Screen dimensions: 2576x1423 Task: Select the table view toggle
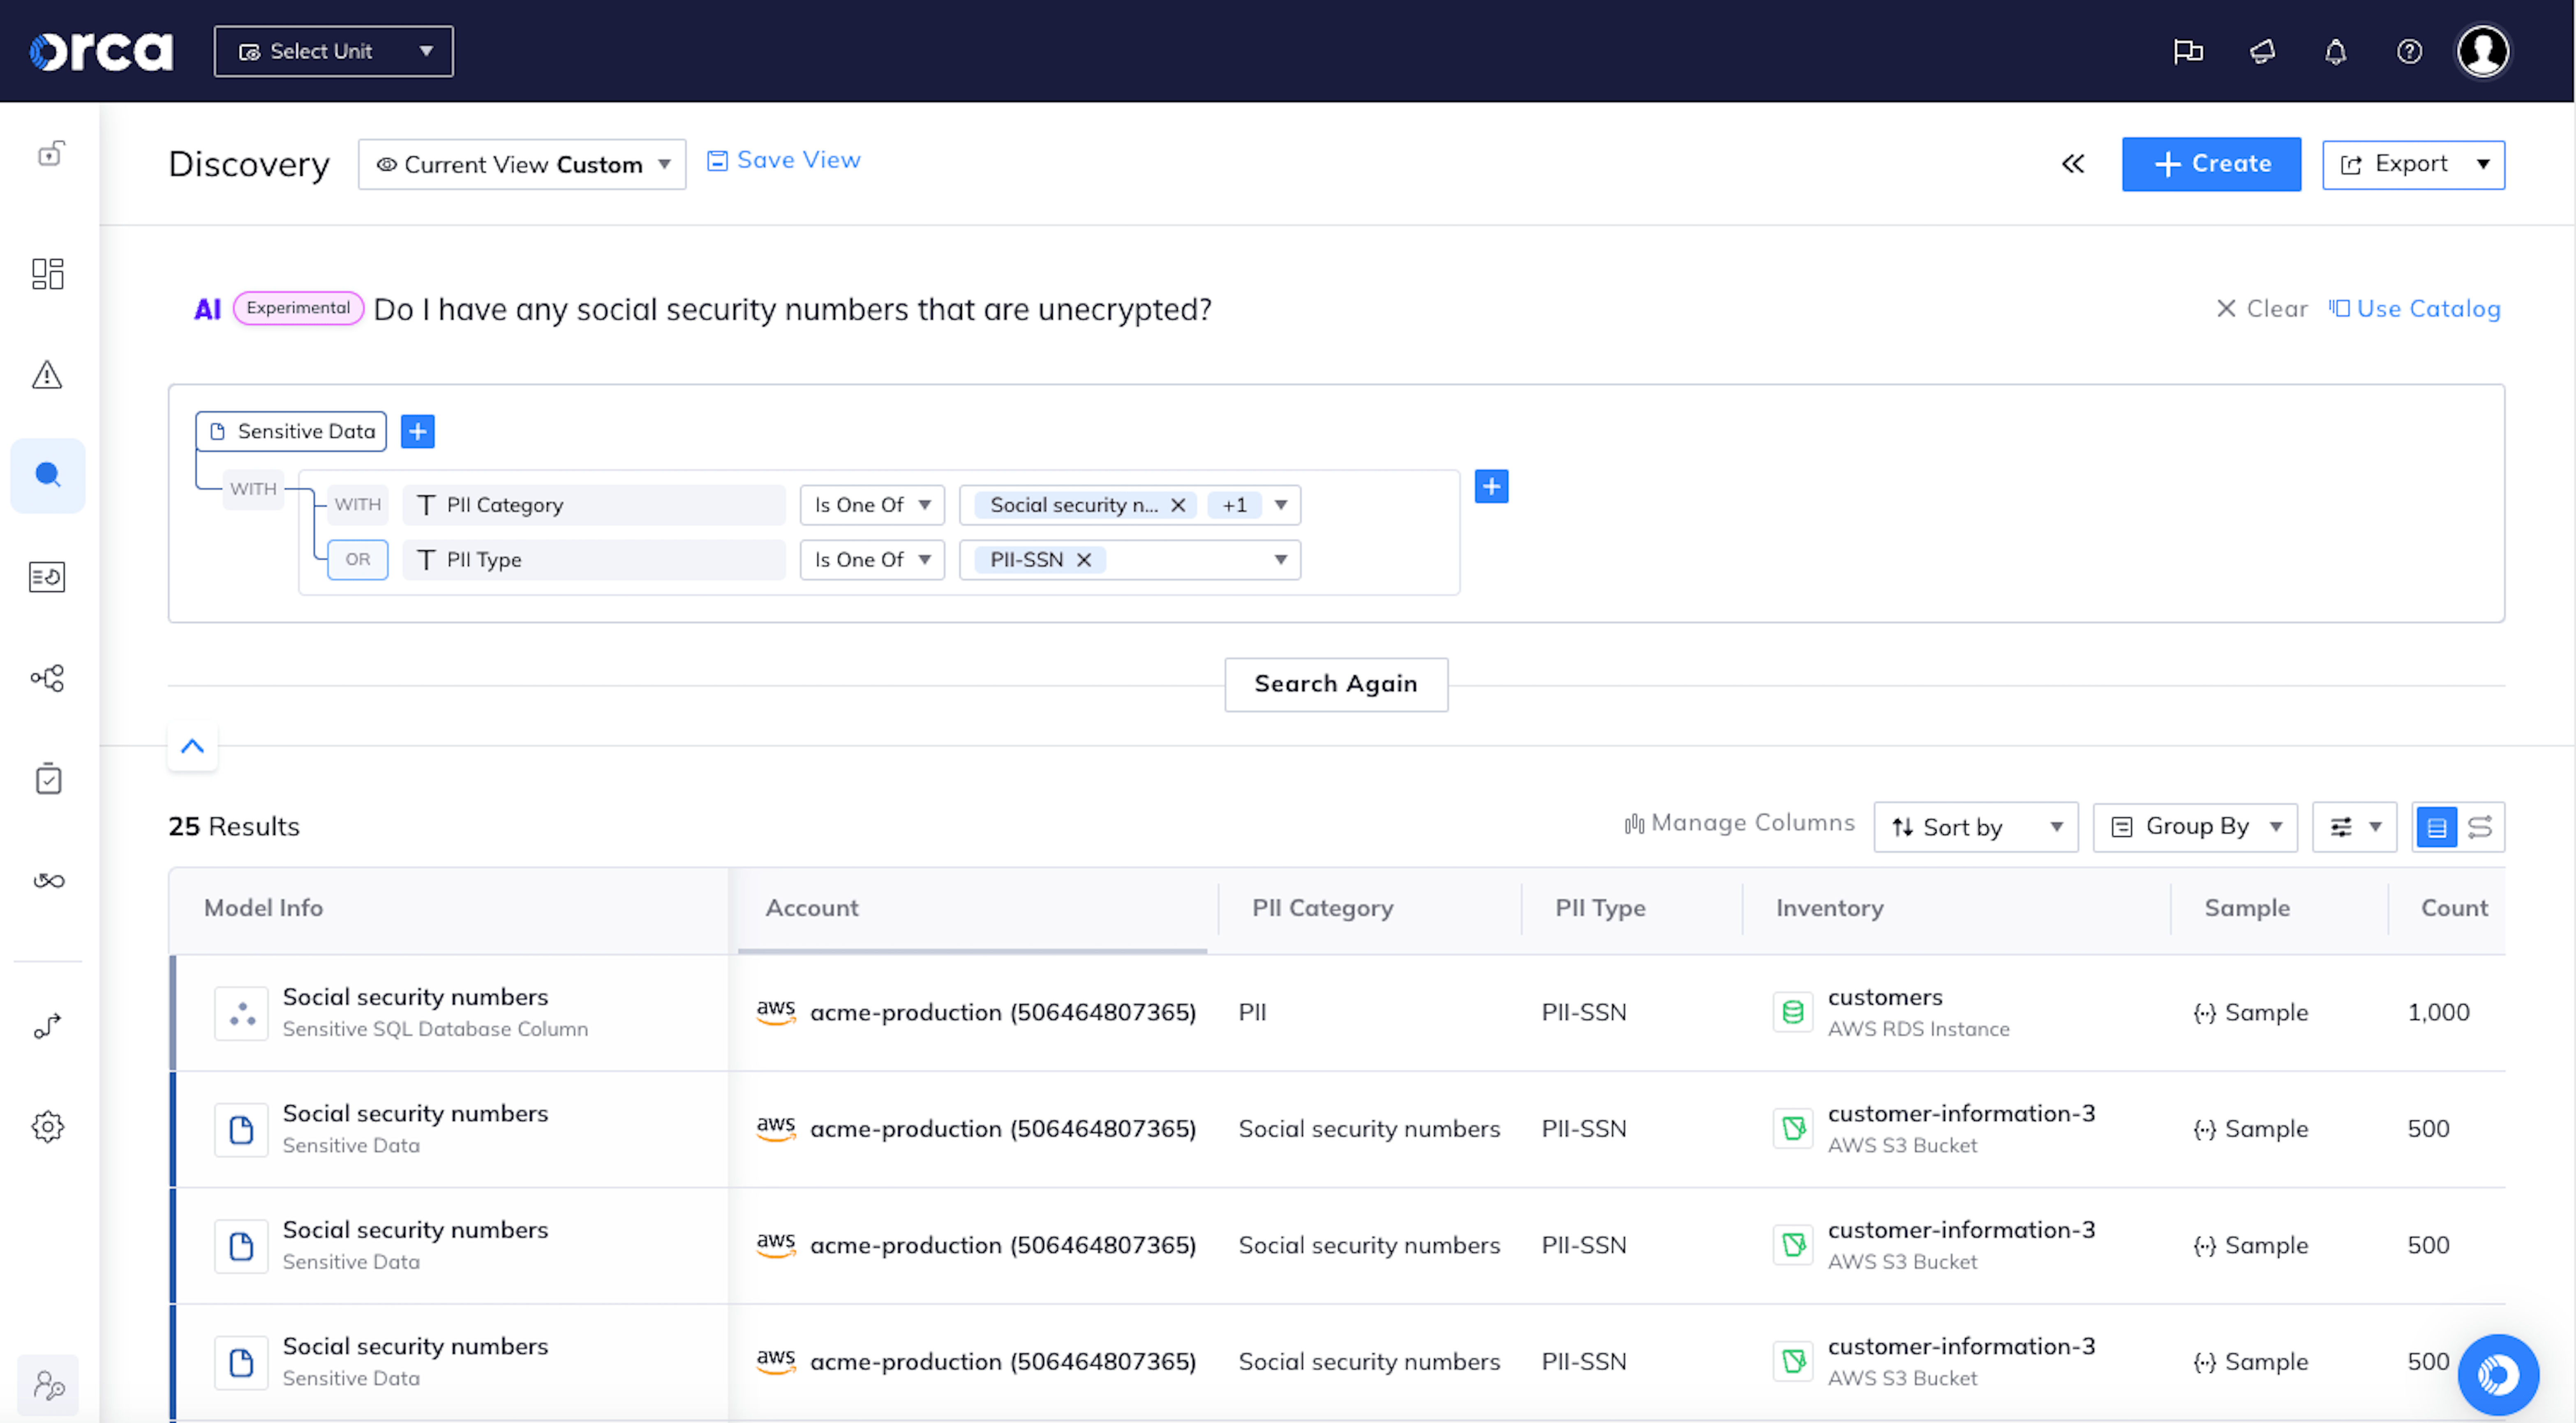point(2437,827)
